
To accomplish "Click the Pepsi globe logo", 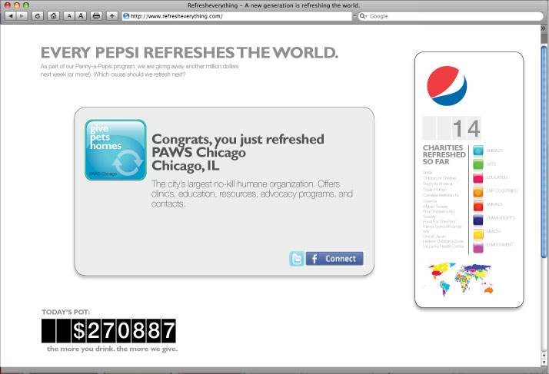I will [447, 86].
